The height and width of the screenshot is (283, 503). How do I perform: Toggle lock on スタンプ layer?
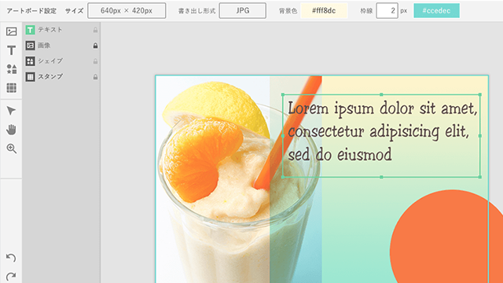coord(95,77)
